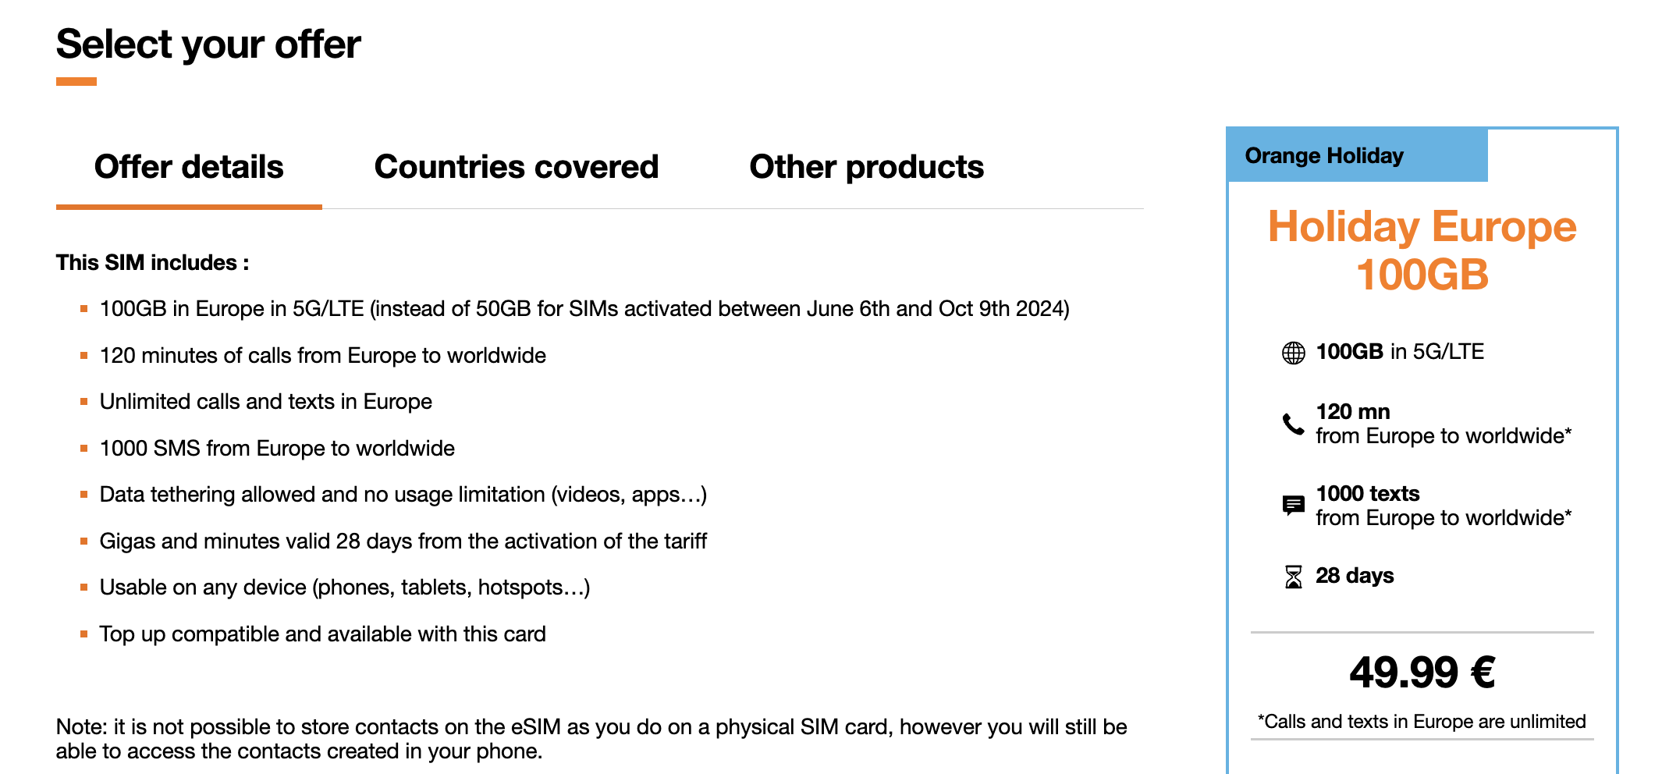The image size is (1662, 774).
Task: Switch to the Countries covered tab
Action: point(517,167)
